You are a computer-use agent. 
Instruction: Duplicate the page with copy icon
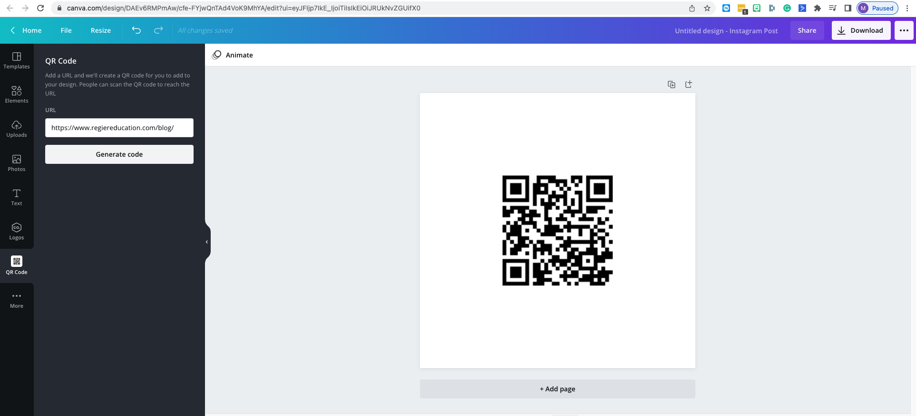point(672,85)
